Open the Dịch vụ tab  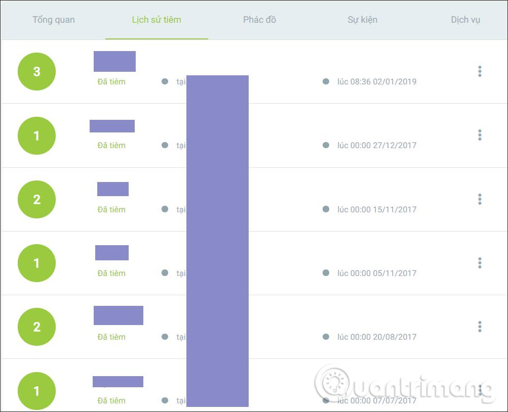pyautogui.click(x=465, y=20)
